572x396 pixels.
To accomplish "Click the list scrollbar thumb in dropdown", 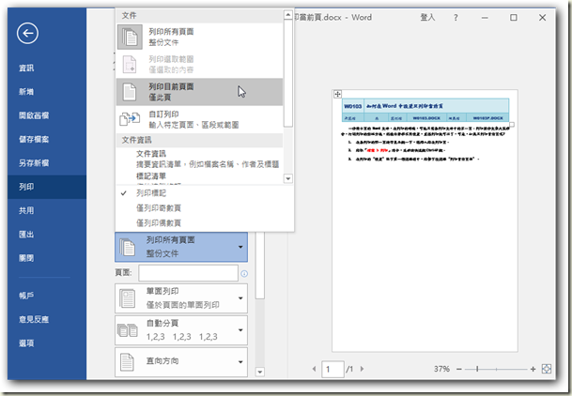I will pos(287,73).
